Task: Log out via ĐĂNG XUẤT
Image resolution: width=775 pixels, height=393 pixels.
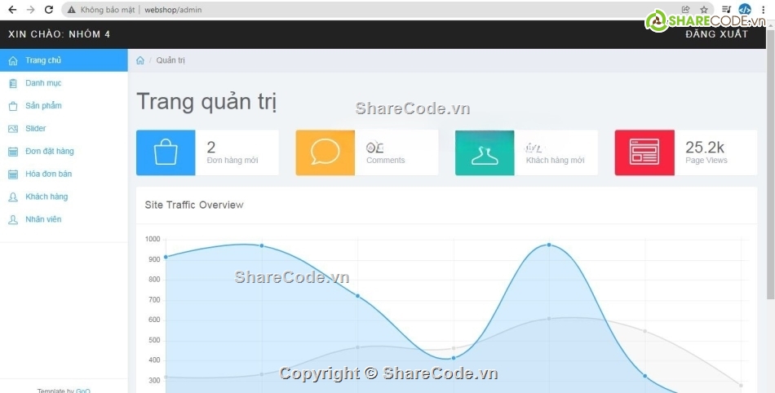Action: coord(717,34)
